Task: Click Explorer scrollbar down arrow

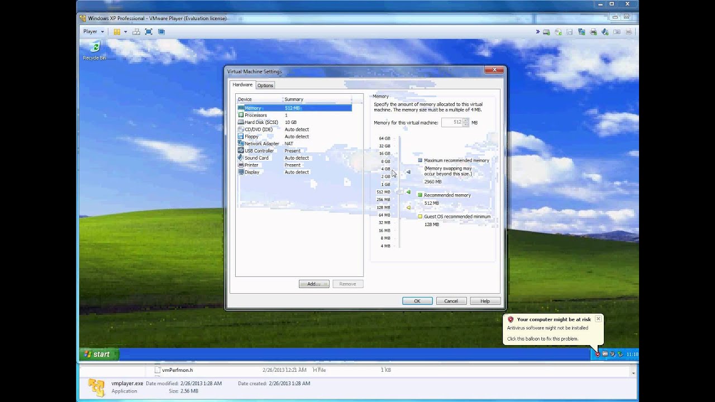Action: 633,373
